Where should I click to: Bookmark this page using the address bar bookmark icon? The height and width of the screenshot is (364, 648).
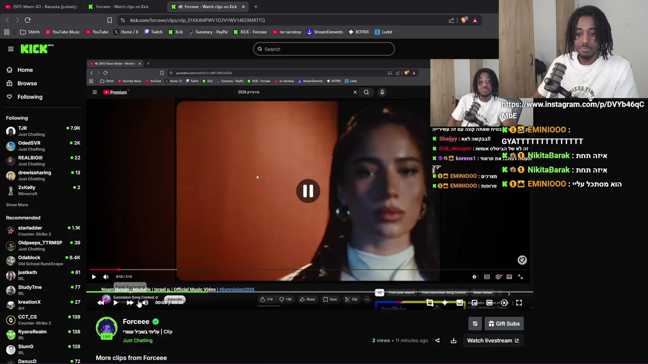109,20
